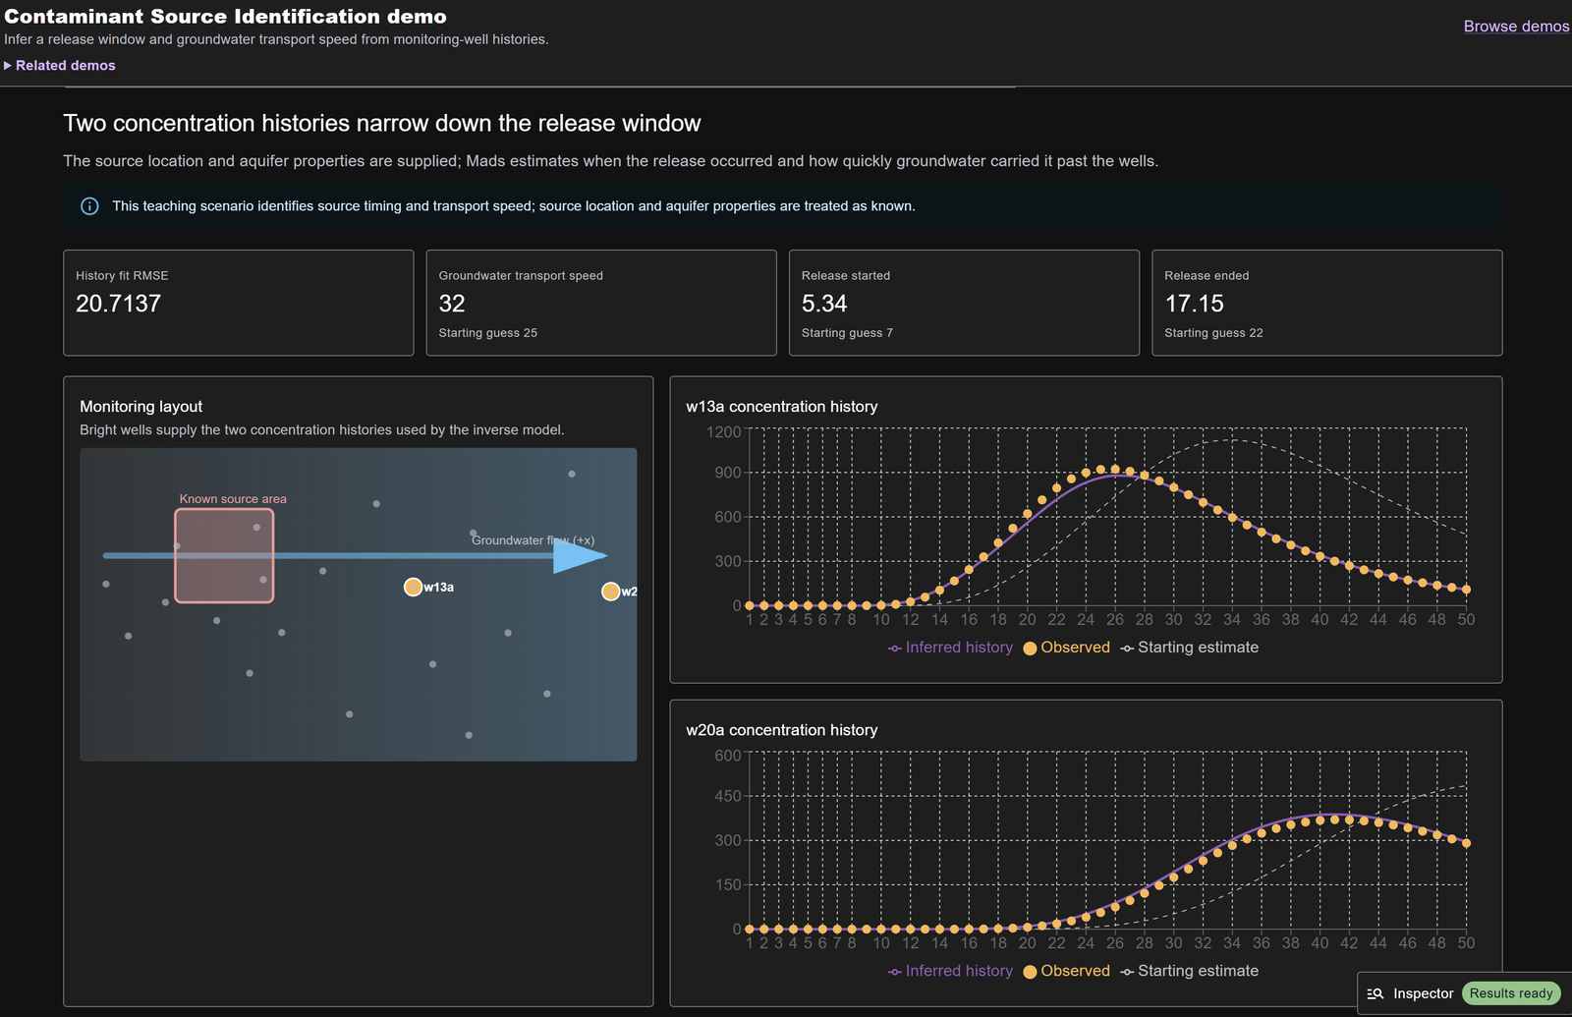Click the last observed point in w20a chart
Image resolution: width=1572 pixels, height=1017 pixels.
coord(1466,843)
